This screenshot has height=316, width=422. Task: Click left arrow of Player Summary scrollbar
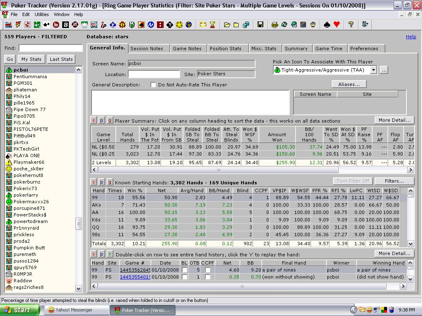pyautogui.click(x=94, y=170)
